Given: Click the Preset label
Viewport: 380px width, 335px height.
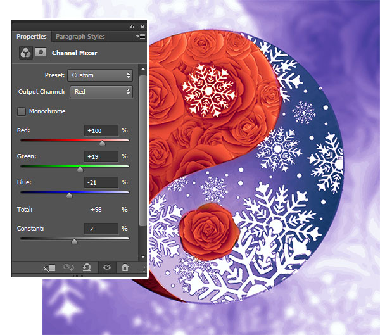Looking at the screenshot, I should (54, 75).
